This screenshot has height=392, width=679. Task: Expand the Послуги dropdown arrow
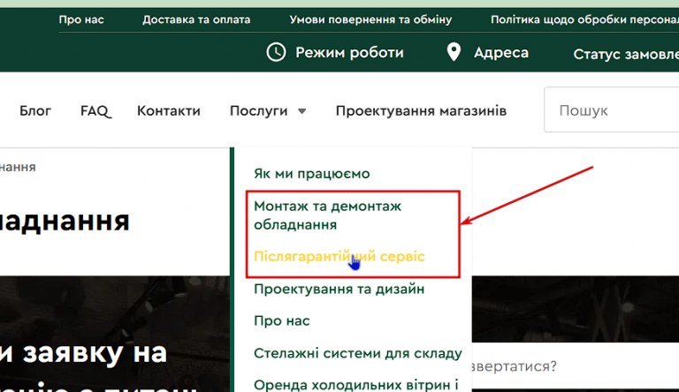point(302,111)
